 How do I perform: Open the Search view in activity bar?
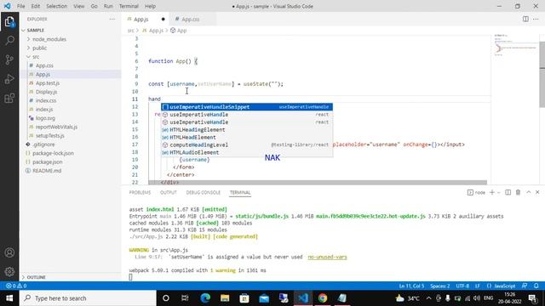9,40
